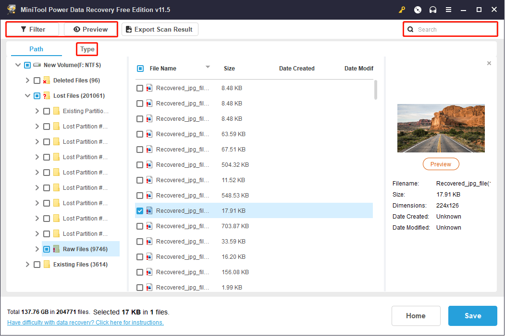Image resolution: width=505 pixels, height=336 pixels.
Task: Click the Preview eye icon in the toolbar
Action: 76,29
